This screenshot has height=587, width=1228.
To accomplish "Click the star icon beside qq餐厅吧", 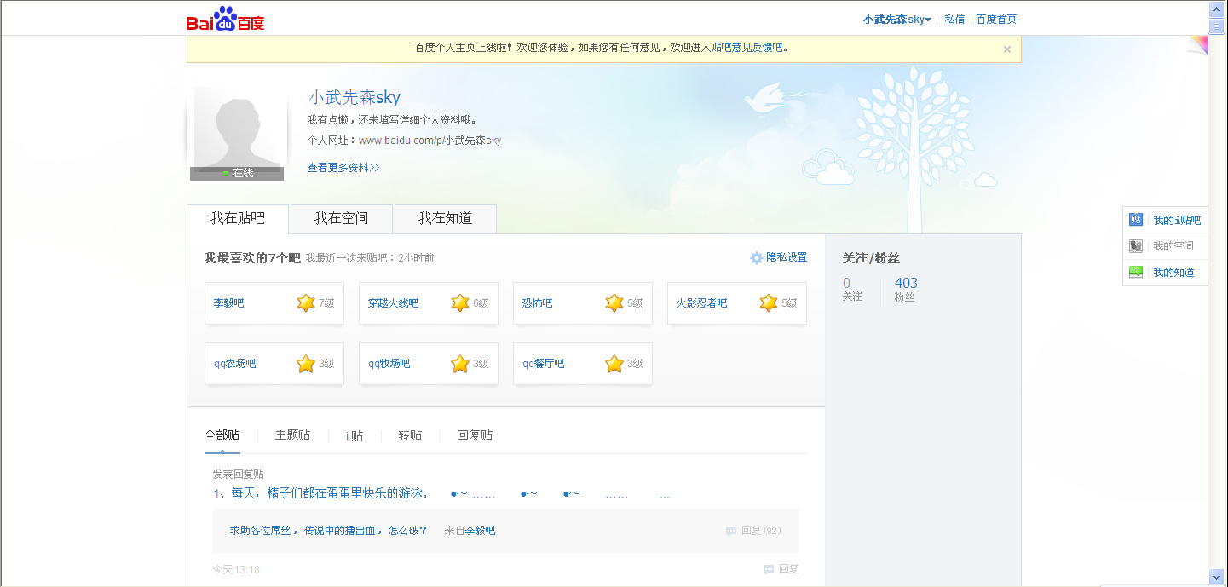I will point(614,364).
